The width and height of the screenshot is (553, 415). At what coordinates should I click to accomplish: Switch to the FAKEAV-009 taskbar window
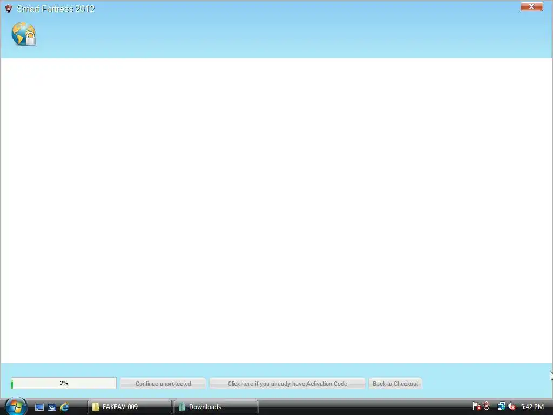point(130,407)
